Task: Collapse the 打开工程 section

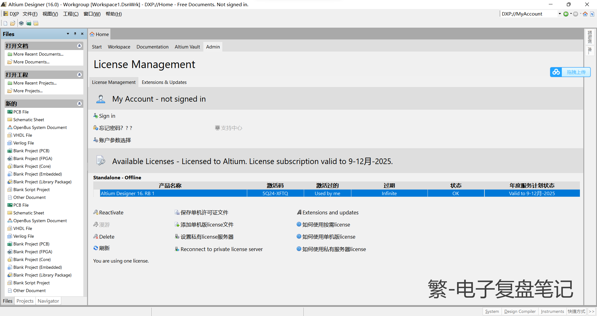Action: tap(79, 75)
